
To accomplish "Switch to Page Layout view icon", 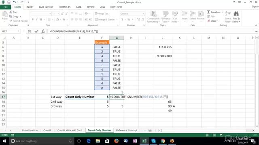I will pyautogui.click(x=214, y=135).
